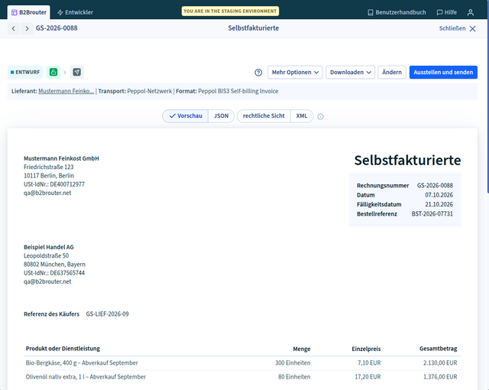Click Ausstellen und senden

(x=443, y=72)
